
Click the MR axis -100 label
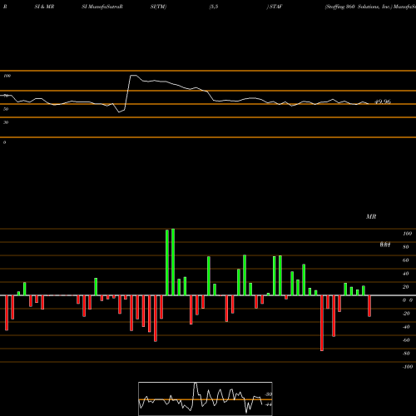tap(407, 367)
